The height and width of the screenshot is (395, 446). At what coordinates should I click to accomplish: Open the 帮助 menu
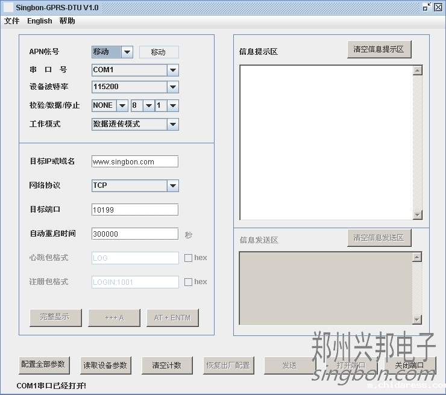point(68,21)
